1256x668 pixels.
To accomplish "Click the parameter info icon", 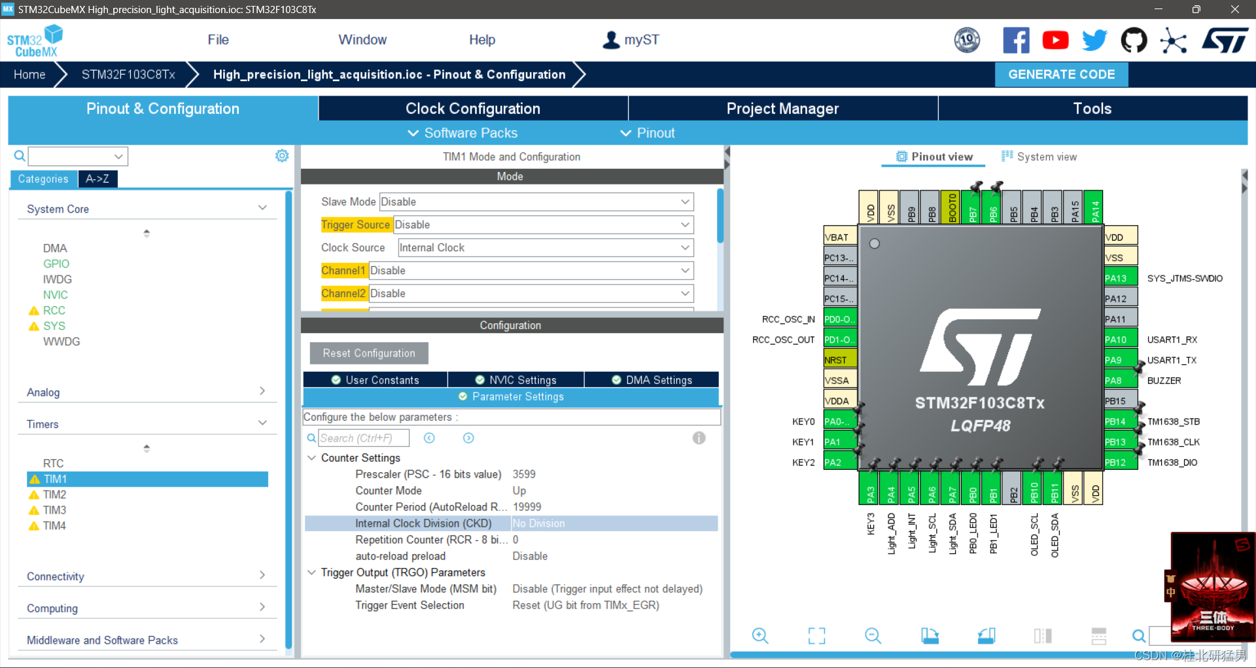I will point(699,438).
